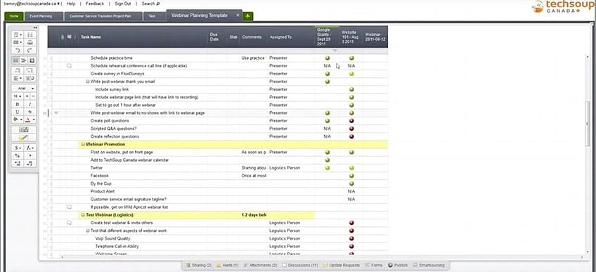Image resolution: width=596 pixels, height=272 pixels.
Task: Open the currency format dropdown
Action: [x=17, y=148]
